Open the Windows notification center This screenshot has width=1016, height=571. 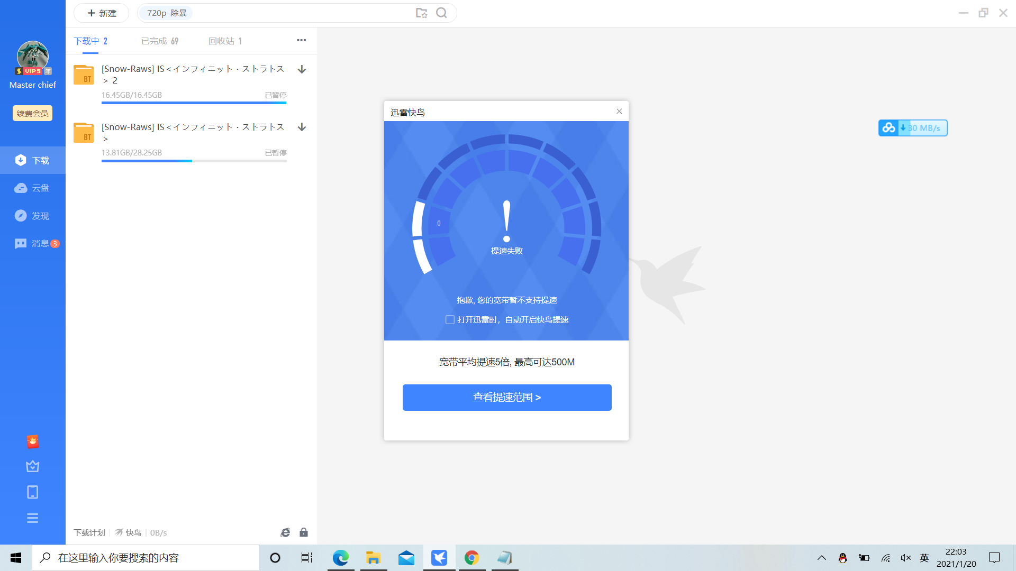tap(994, 558)
